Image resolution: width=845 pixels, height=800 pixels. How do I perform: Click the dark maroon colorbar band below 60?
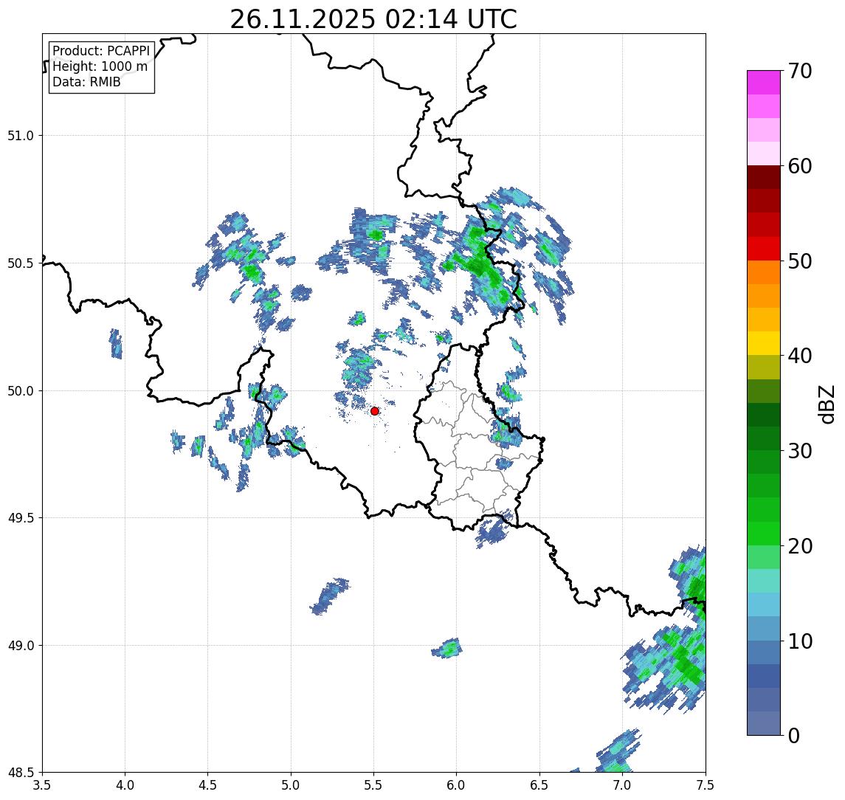pyautogui.click(x=764, y=177)
